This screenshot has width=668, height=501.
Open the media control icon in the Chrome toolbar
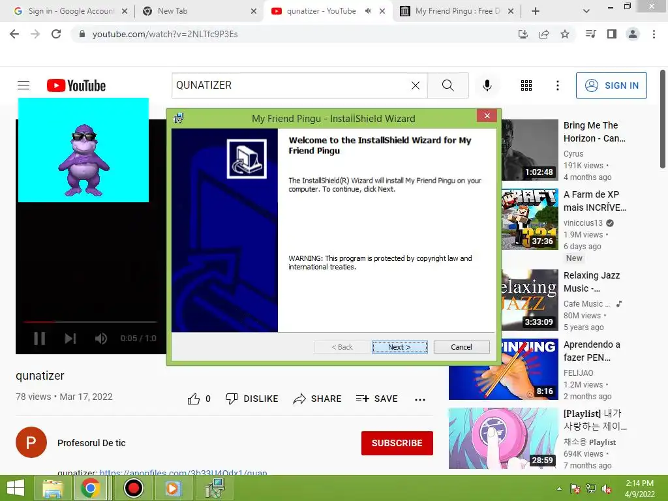(590, 34)
